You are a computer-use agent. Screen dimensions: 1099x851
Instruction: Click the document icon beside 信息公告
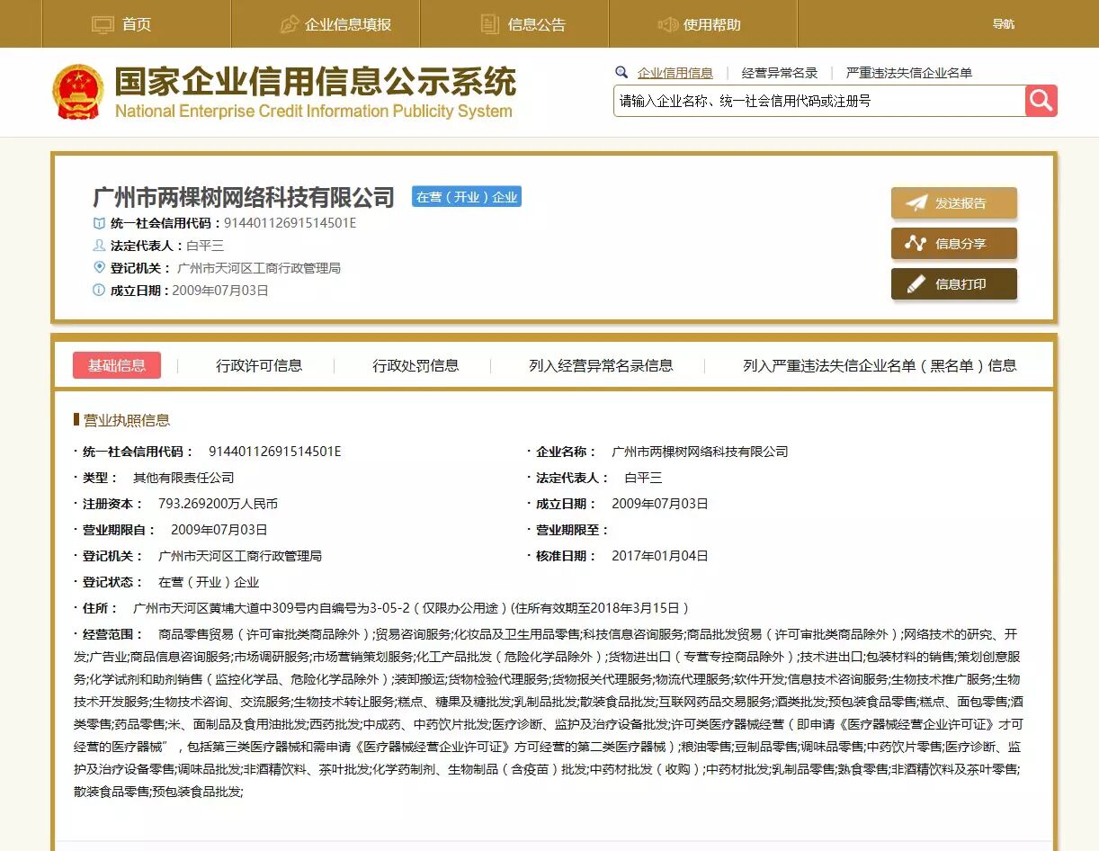[x=490, y=24]
